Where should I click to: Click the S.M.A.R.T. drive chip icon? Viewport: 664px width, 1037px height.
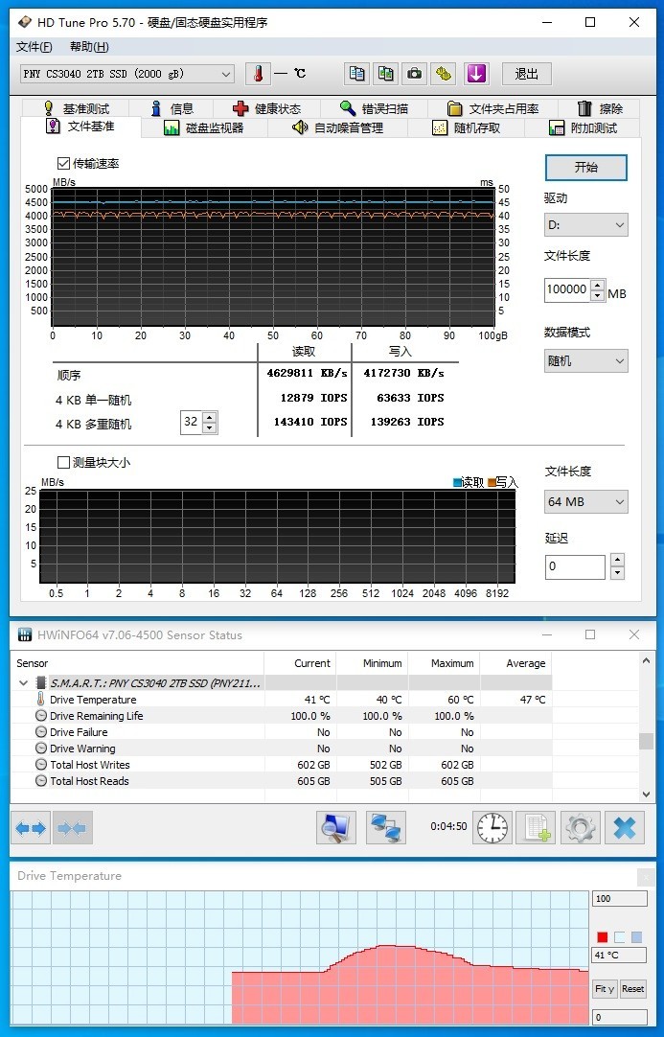[41, 682]
